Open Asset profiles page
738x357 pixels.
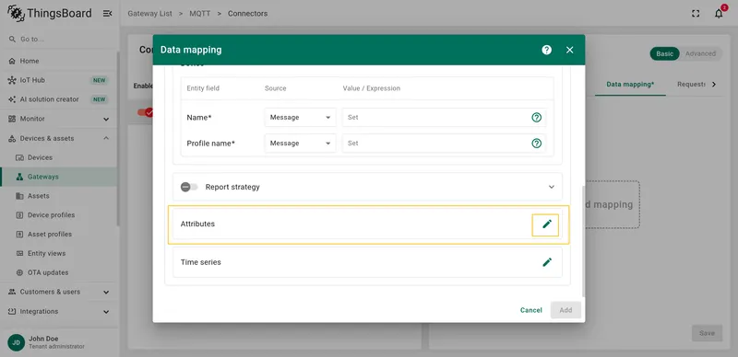click(59, 234)
